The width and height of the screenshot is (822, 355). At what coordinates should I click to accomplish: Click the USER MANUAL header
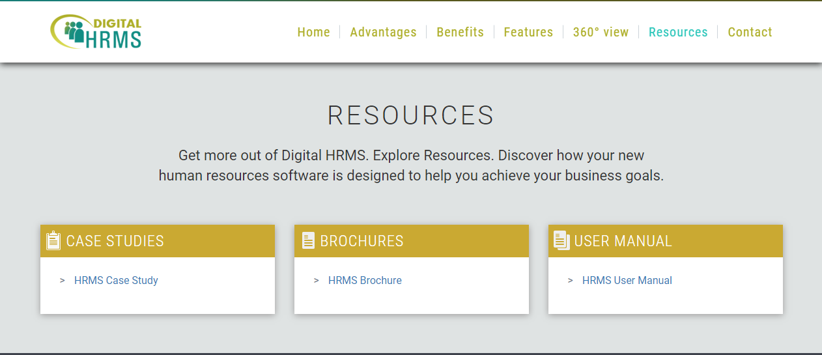(x=666, y=241)
